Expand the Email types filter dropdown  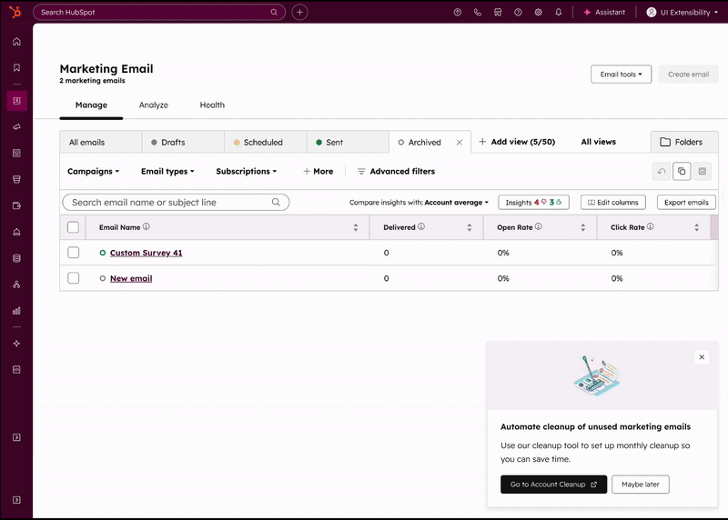tap(167, 171)
